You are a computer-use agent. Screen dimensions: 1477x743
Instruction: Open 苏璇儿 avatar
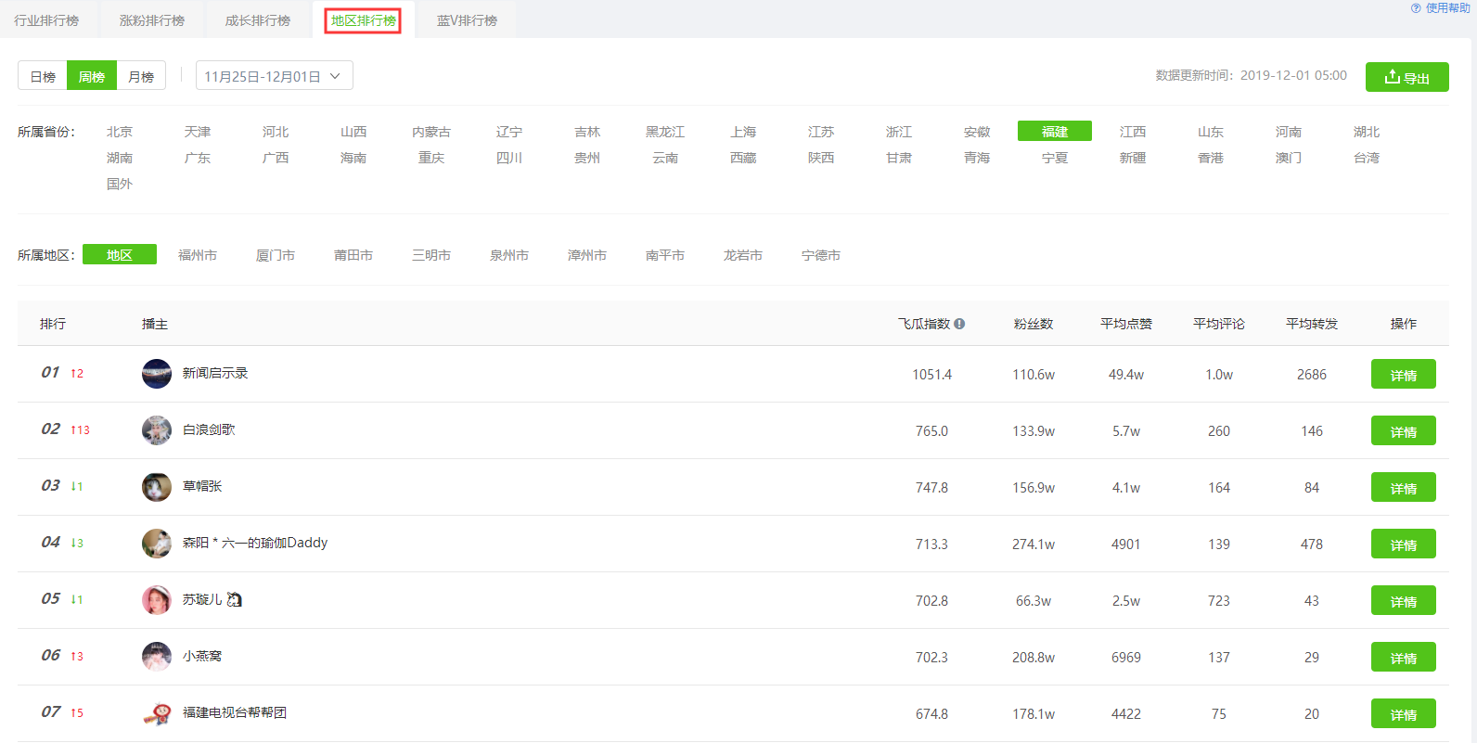coord(157,600)
